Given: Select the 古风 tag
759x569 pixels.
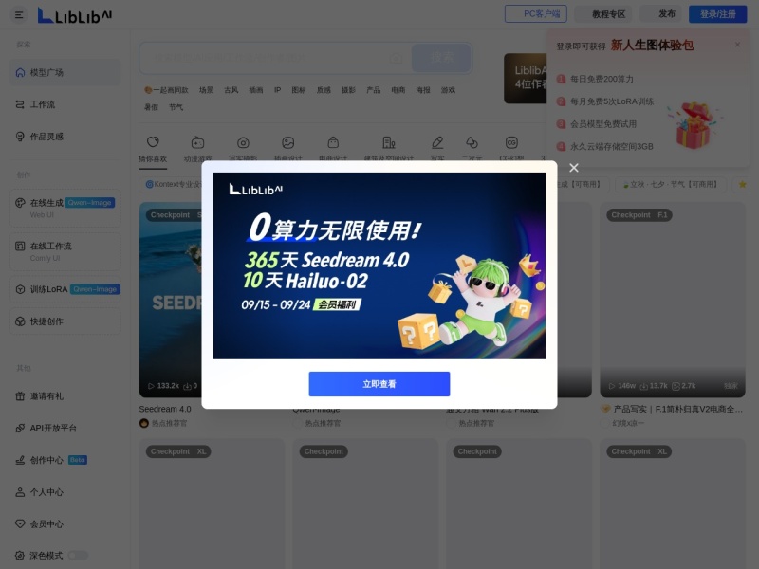Looking at the screenshot, I should pyautogui.click(x=231, y=90).
